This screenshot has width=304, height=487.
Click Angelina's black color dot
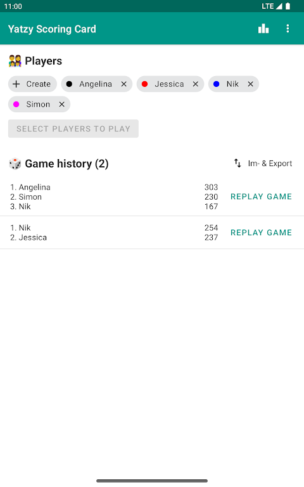pos(69,84)
